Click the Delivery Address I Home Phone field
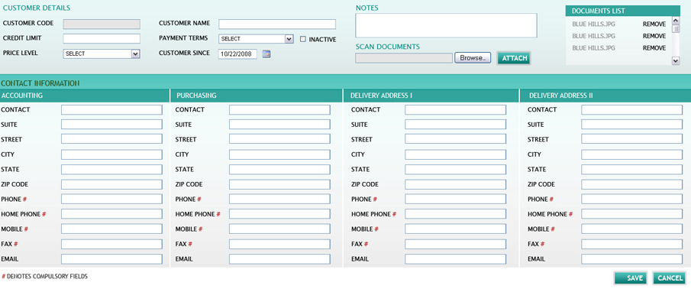 (x=455, y=214)
